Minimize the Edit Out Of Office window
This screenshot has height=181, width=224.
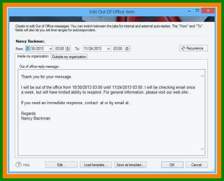[189, 11]
